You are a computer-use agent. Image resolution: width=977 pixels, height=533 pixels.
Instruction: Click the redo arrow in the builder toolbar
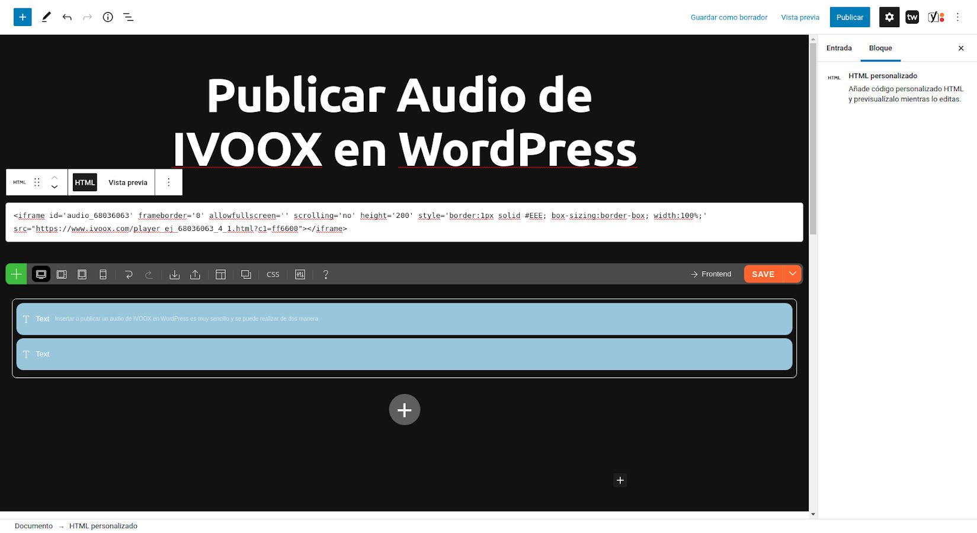point(149,274)
